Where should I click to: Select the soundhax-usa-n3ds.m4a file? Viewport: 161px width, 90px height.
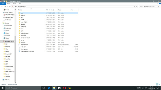(x=48, y=51)
